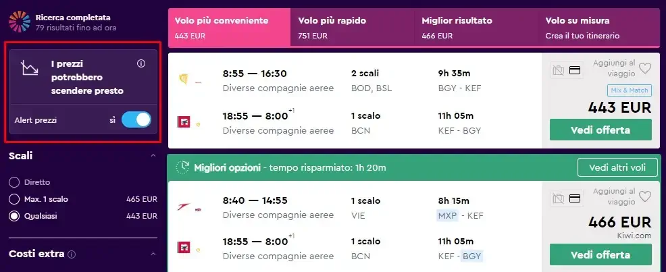Click the heart icon on 466 EUR flight
This screenshot has height=272, width=666.
click(645, 196)
